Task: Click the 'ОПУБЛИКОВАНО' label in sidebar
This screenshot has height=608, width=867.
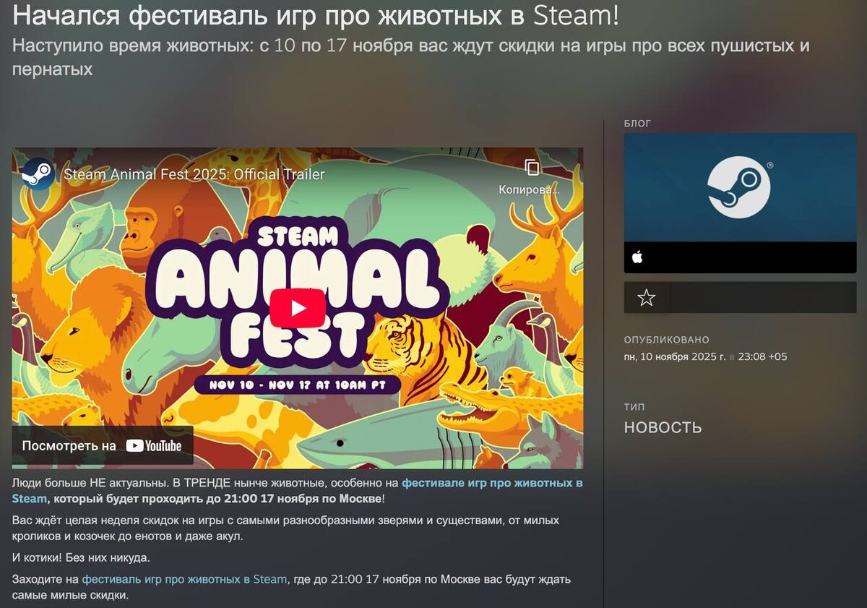Action: pos(667,340)
